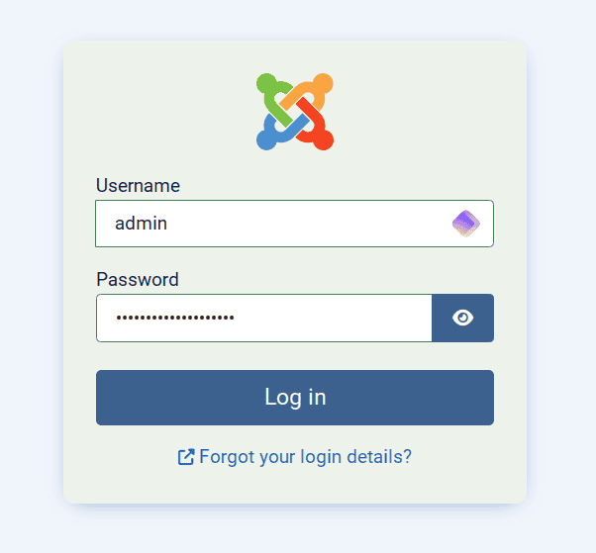Click the Username label
The image size is (596, 553).
[138, 185]
